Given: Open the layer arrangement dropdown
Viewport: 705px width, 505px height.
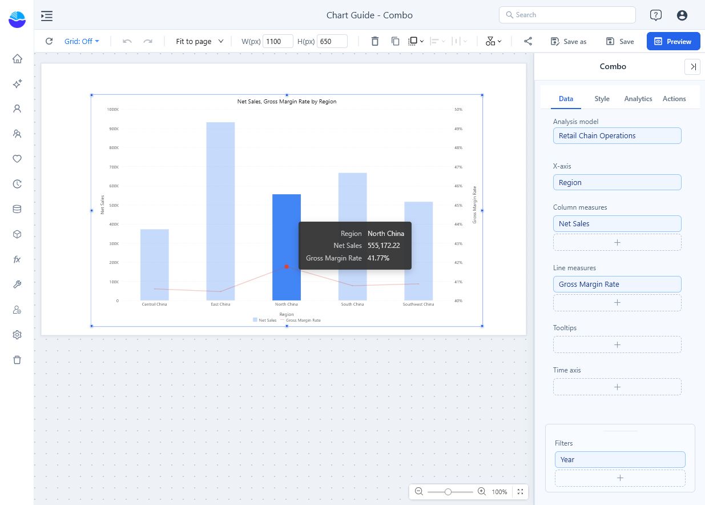Looking at the screenshot, I should tap(416, 41).
